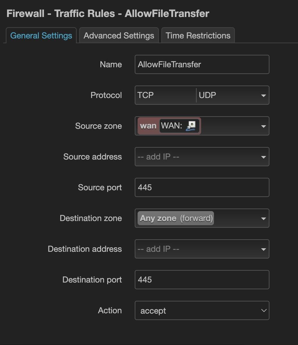Select the UDP protocol entry
This screenshot has width=298, height=345.
(207, 95)
